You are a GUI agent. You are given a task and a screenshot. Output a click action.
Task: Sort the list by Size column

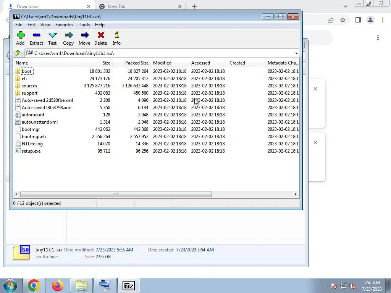click(94, 63)
